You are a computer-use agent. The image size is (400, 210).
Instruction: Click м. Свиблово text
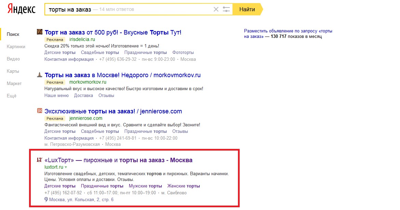174,193
